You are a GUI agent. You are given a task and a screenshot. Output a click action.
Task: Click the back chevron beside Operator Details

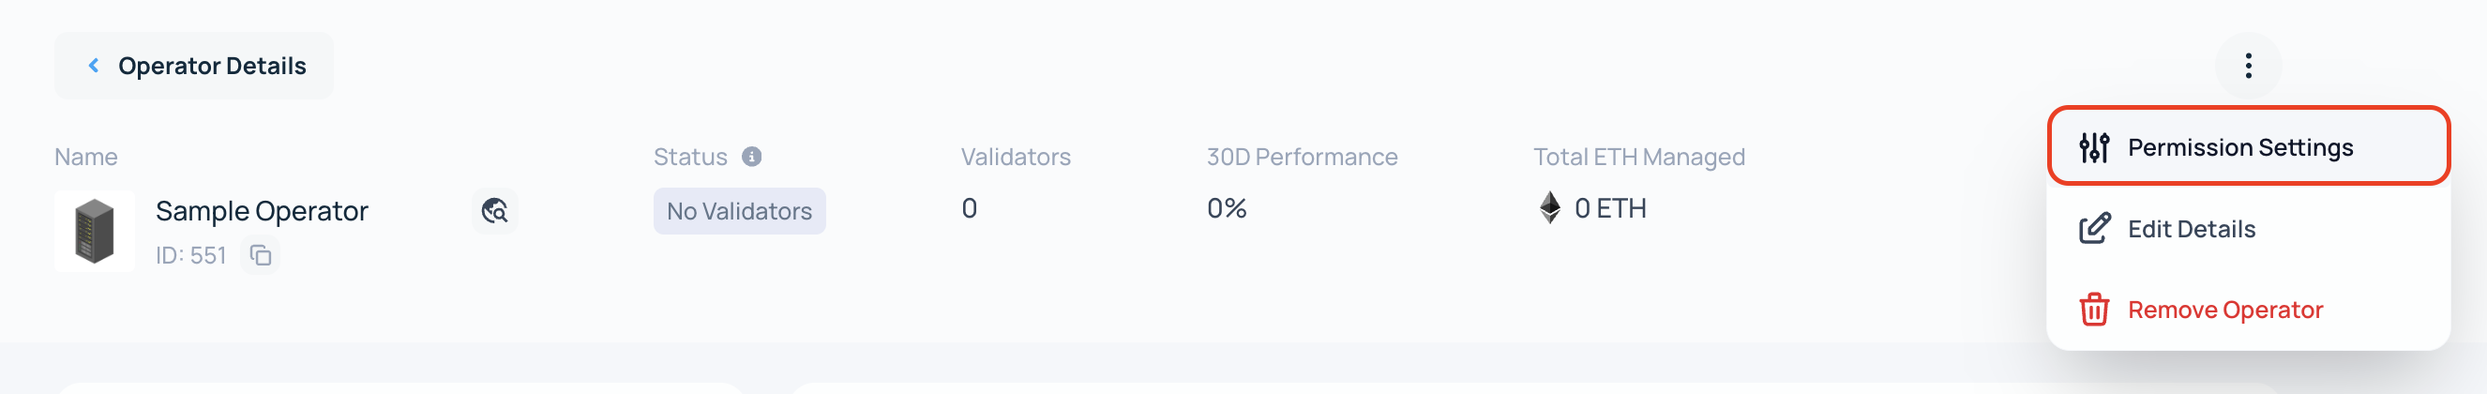click(94, 66)
